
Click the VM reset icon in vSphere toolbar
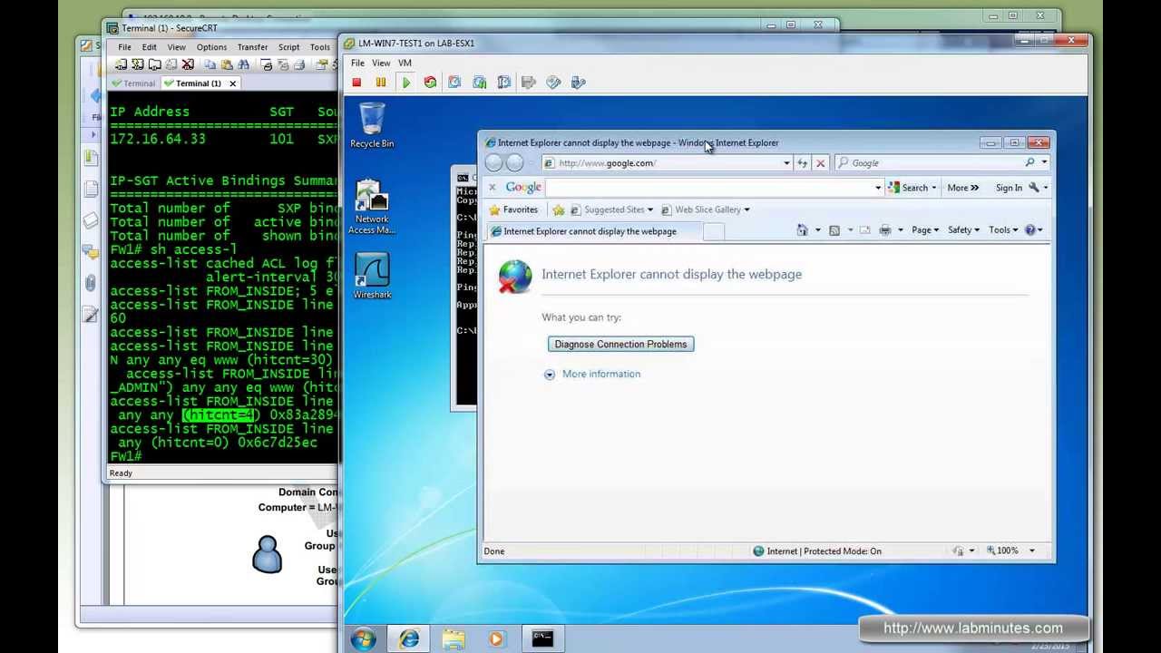[x=430, y=83]
